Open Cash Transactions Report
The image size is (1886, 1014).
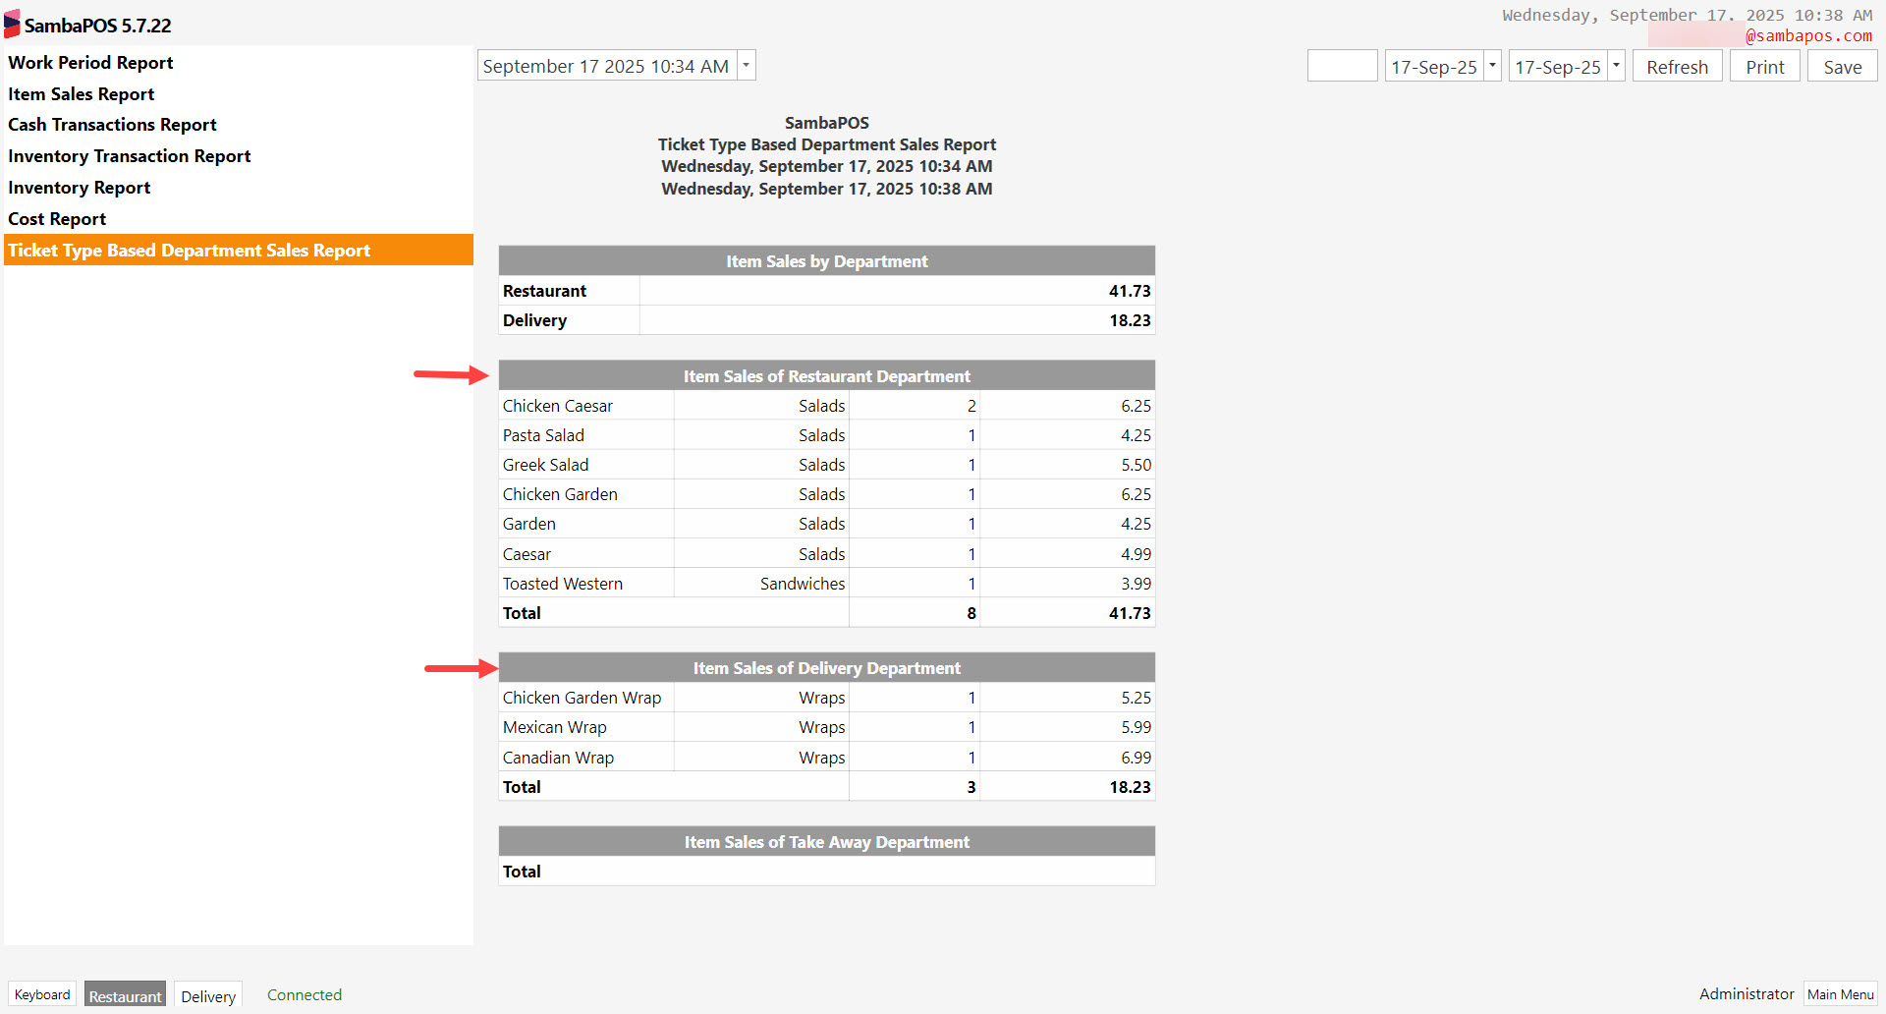[112, 125]
